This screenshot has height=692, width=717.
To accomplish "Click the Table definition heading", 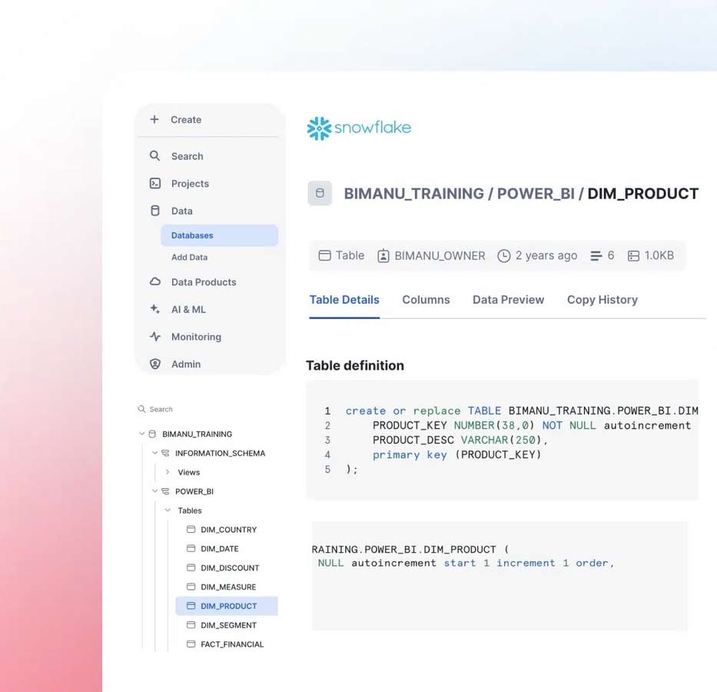I will [x=355, y=365].
